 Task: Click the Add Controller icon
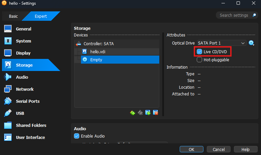click(x=133, y=113)
